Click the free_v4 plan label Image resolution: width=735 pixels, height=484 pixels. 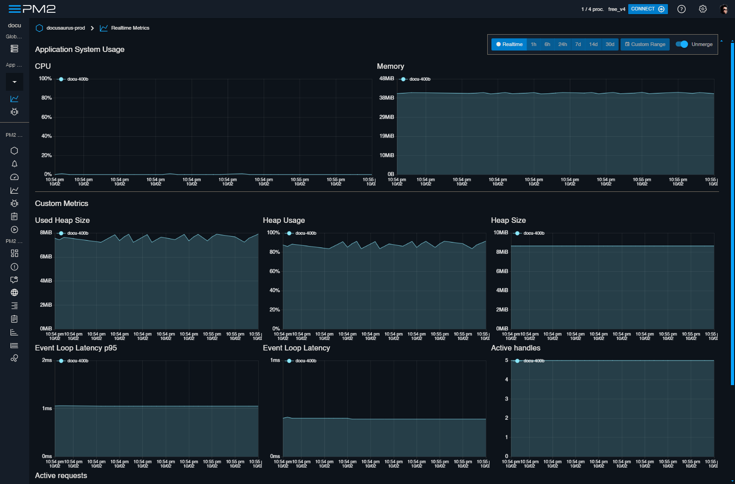616,9
